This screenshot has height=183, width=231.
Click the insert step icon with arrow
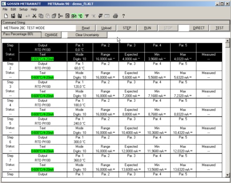[60, 16]
